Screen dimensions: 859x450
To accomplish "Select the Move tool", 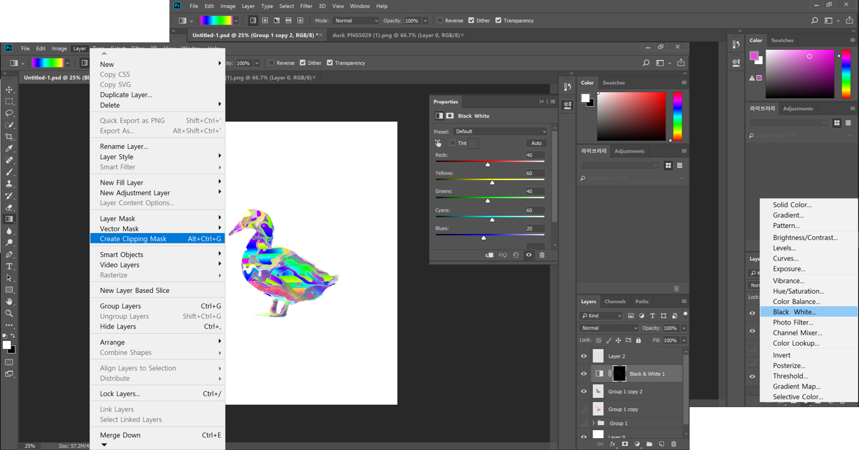I will coord(9,89).
